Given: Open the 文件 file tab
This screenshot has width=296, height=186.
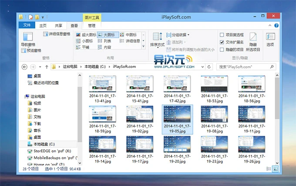Looking at the screenshot, I should pyautogui.click(x=27, y=25).
